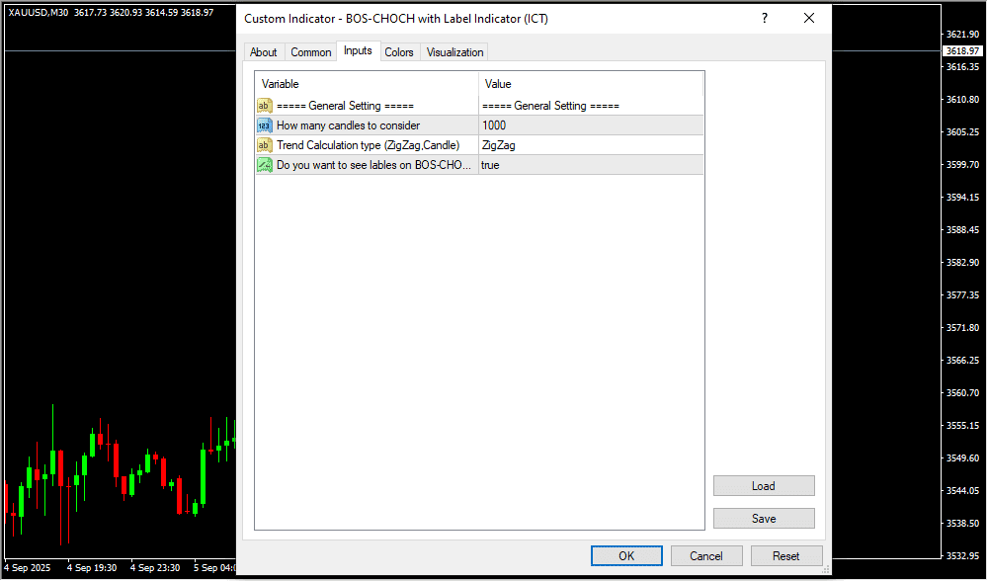The height and width of the screenshot is (581, 988).
Task: Click the ZigZag trend calculation value
Action: coord(591,145)
